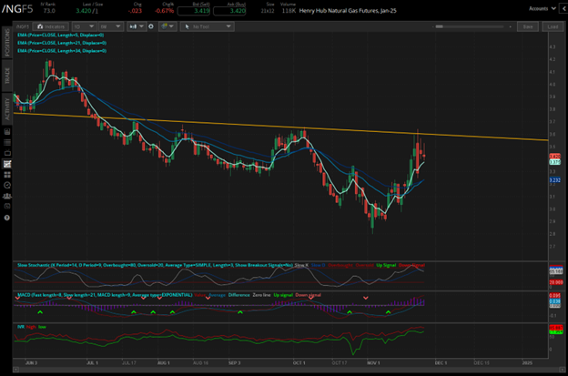Open the drawing tools palette icon

(167, 27)
